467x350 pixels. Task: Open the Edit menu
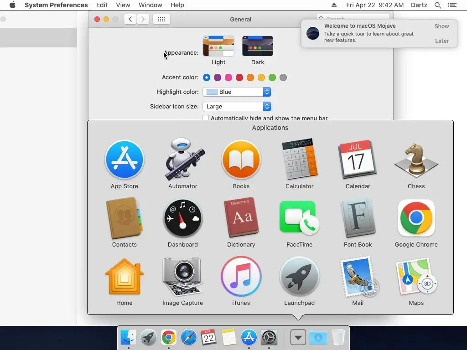[x=102, y=5]
